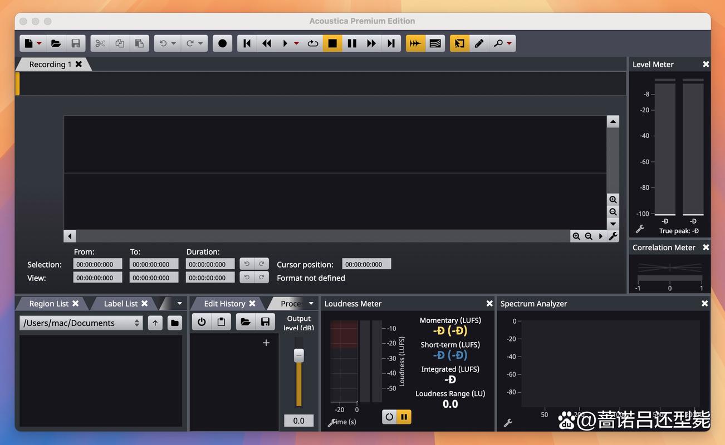Viewport: 725px width, 445px height.
Task: Cut selection with the scissors icon
Action: 100,43
